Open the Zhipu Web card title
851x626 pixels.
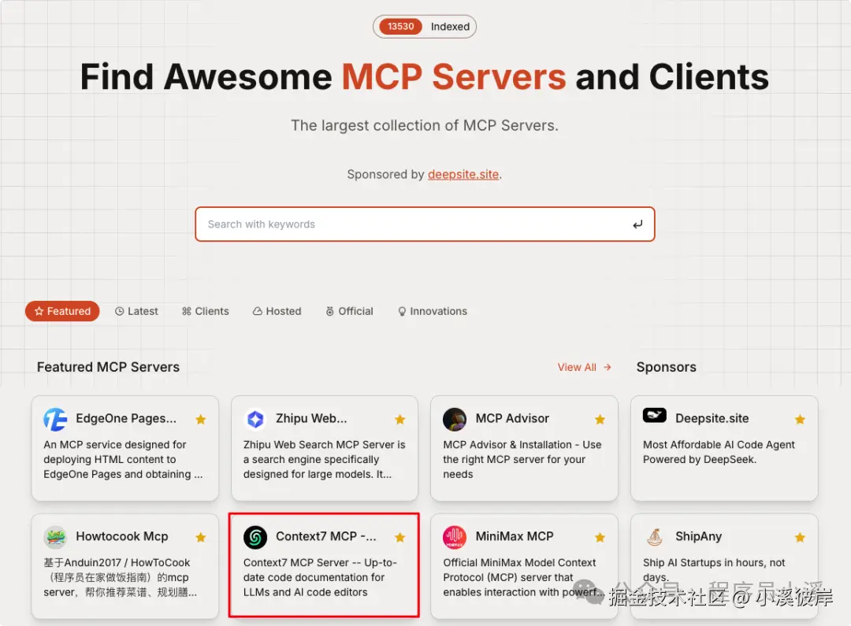[311, 418]
